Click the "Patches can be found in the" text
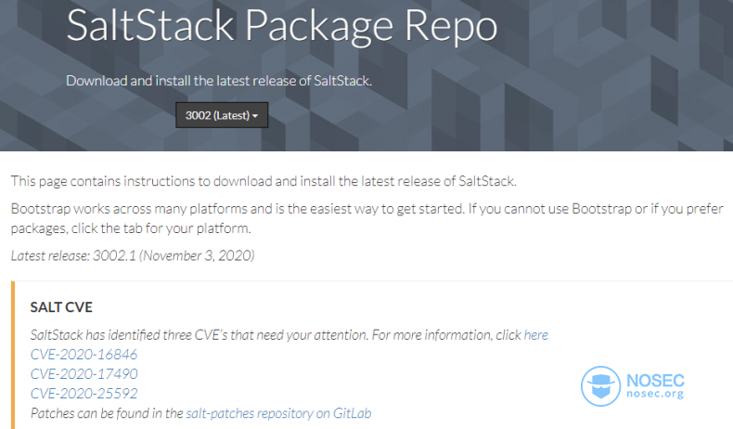 click(107, 413)
